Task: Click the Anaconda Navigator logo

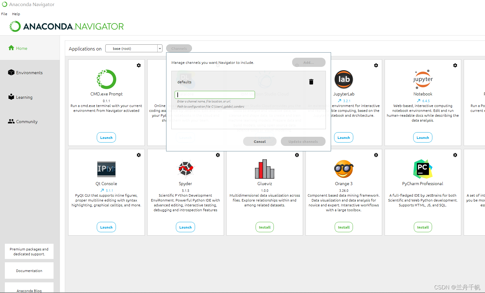Action: coord(67,26)
